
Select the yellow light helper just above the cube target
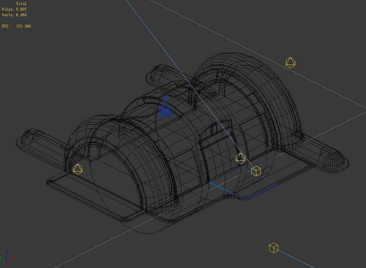pos(240,158)
